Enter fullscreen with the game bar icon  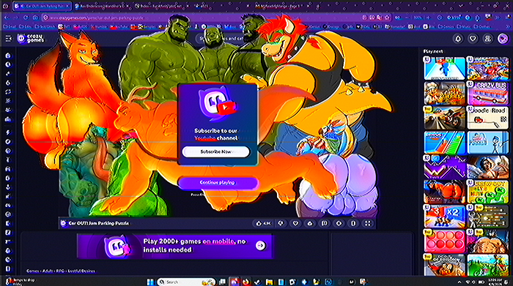pos(368,223)
